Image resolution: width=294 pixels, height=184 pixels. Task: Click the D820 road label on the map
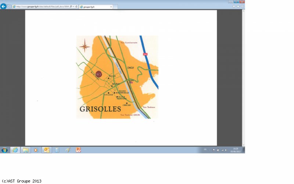(130, 68)
